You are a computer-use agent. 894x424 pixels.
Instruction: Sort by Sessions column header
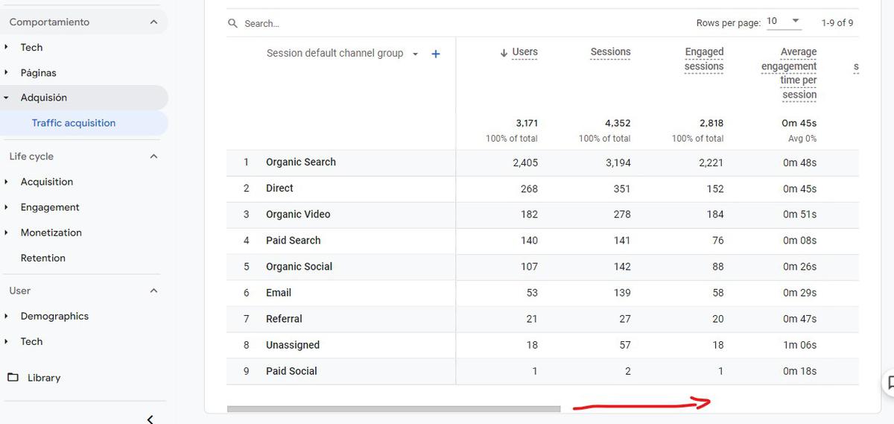[610, 52]
